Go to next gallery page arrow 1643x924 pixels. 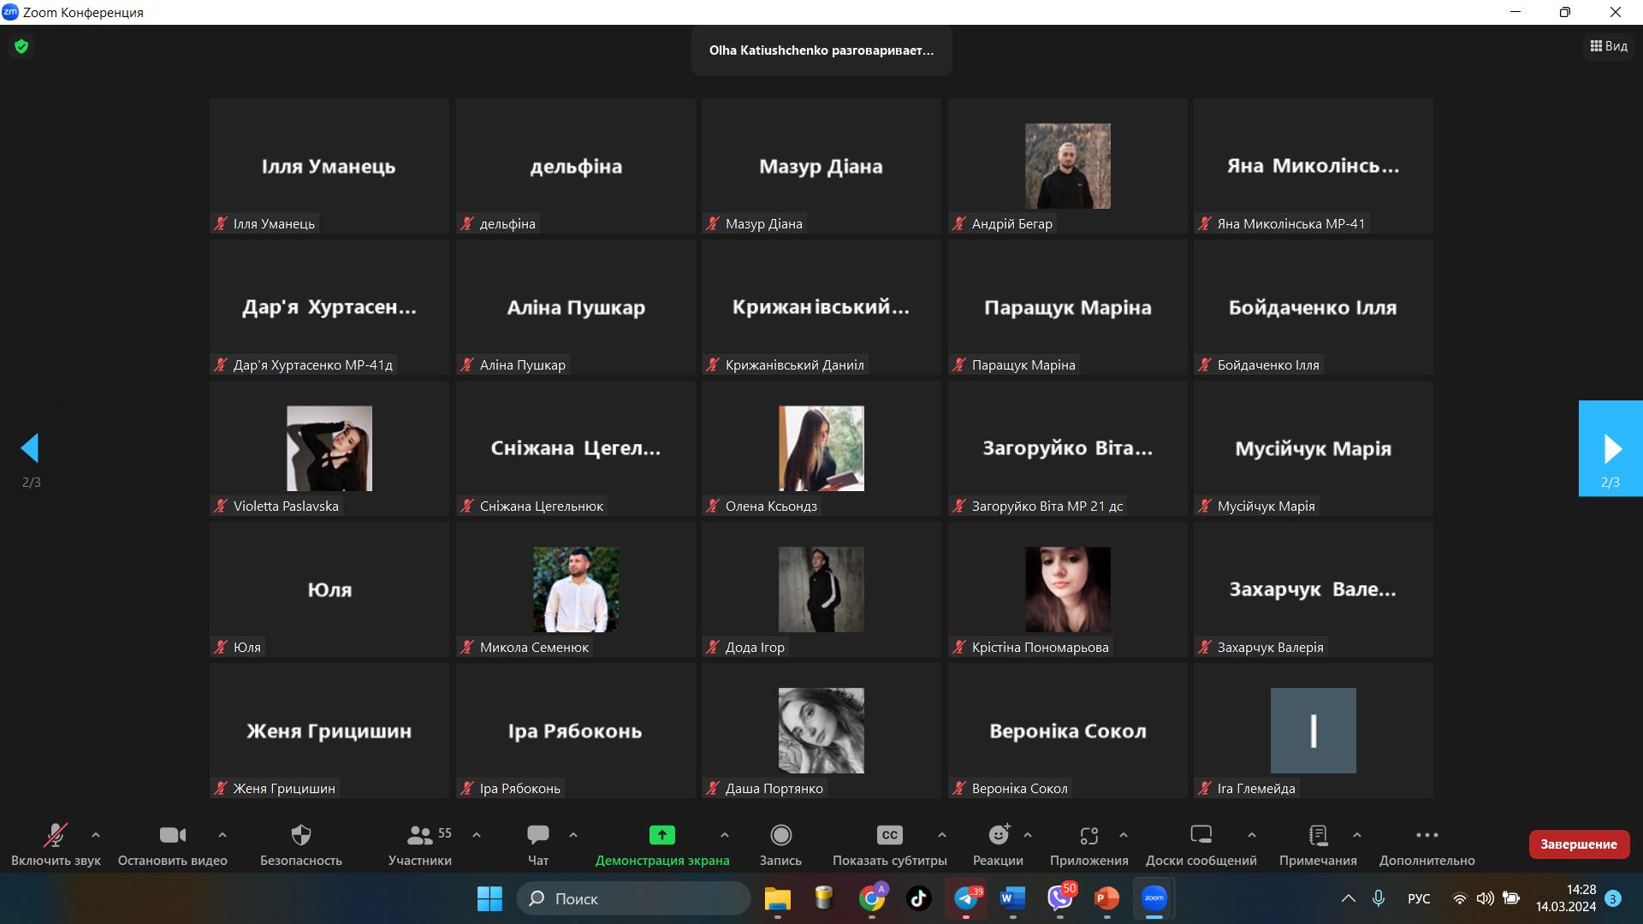1610,448
